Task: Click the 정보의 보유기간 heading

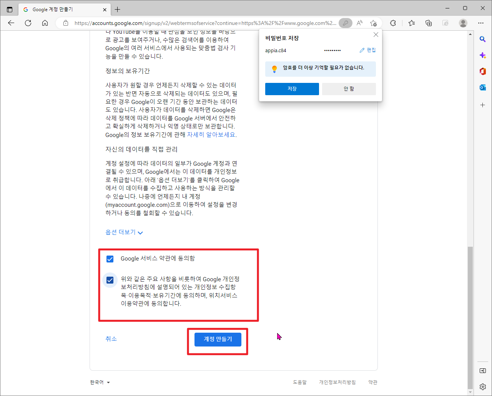Action: 128,71
